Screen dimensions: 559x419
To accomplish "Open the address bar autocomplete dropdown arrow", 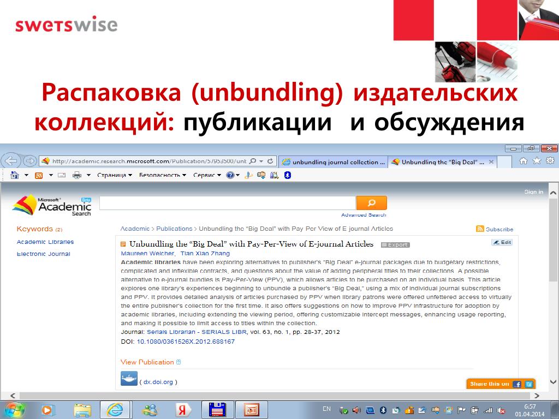I will (261, 161).
